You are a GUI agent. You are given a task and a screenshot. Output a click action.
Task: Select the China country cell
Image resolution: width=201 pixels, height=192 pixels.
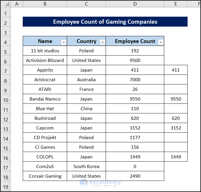pos(86,108)
